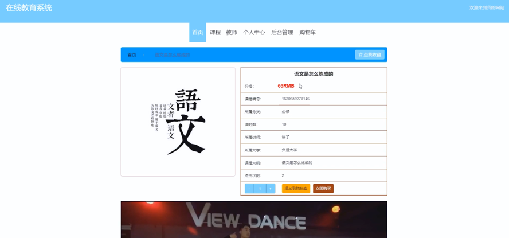Click the 讲了 lecturer value
The width and height of the screenshot is (509, 238).
pos(285,137)
